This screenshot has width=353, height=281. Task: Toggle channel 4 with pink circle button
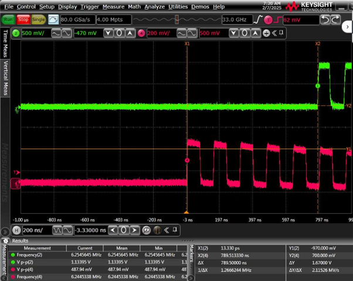(x=141, y=33)
